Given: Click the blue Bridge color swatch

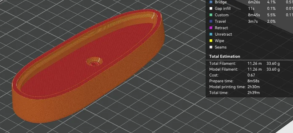Looking at the screenshot, I should point(211,2).
